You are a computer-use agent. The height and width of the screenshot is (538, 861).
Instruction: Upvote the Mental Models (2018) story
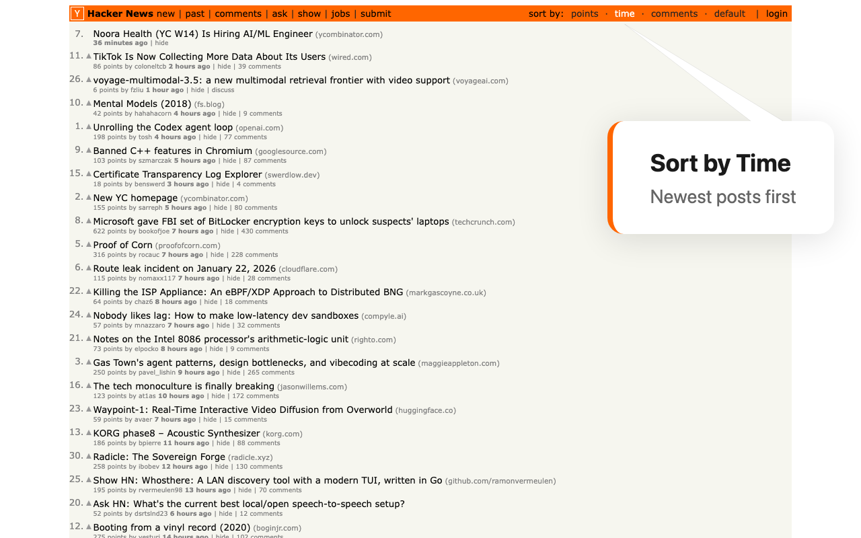pos(89,103)
